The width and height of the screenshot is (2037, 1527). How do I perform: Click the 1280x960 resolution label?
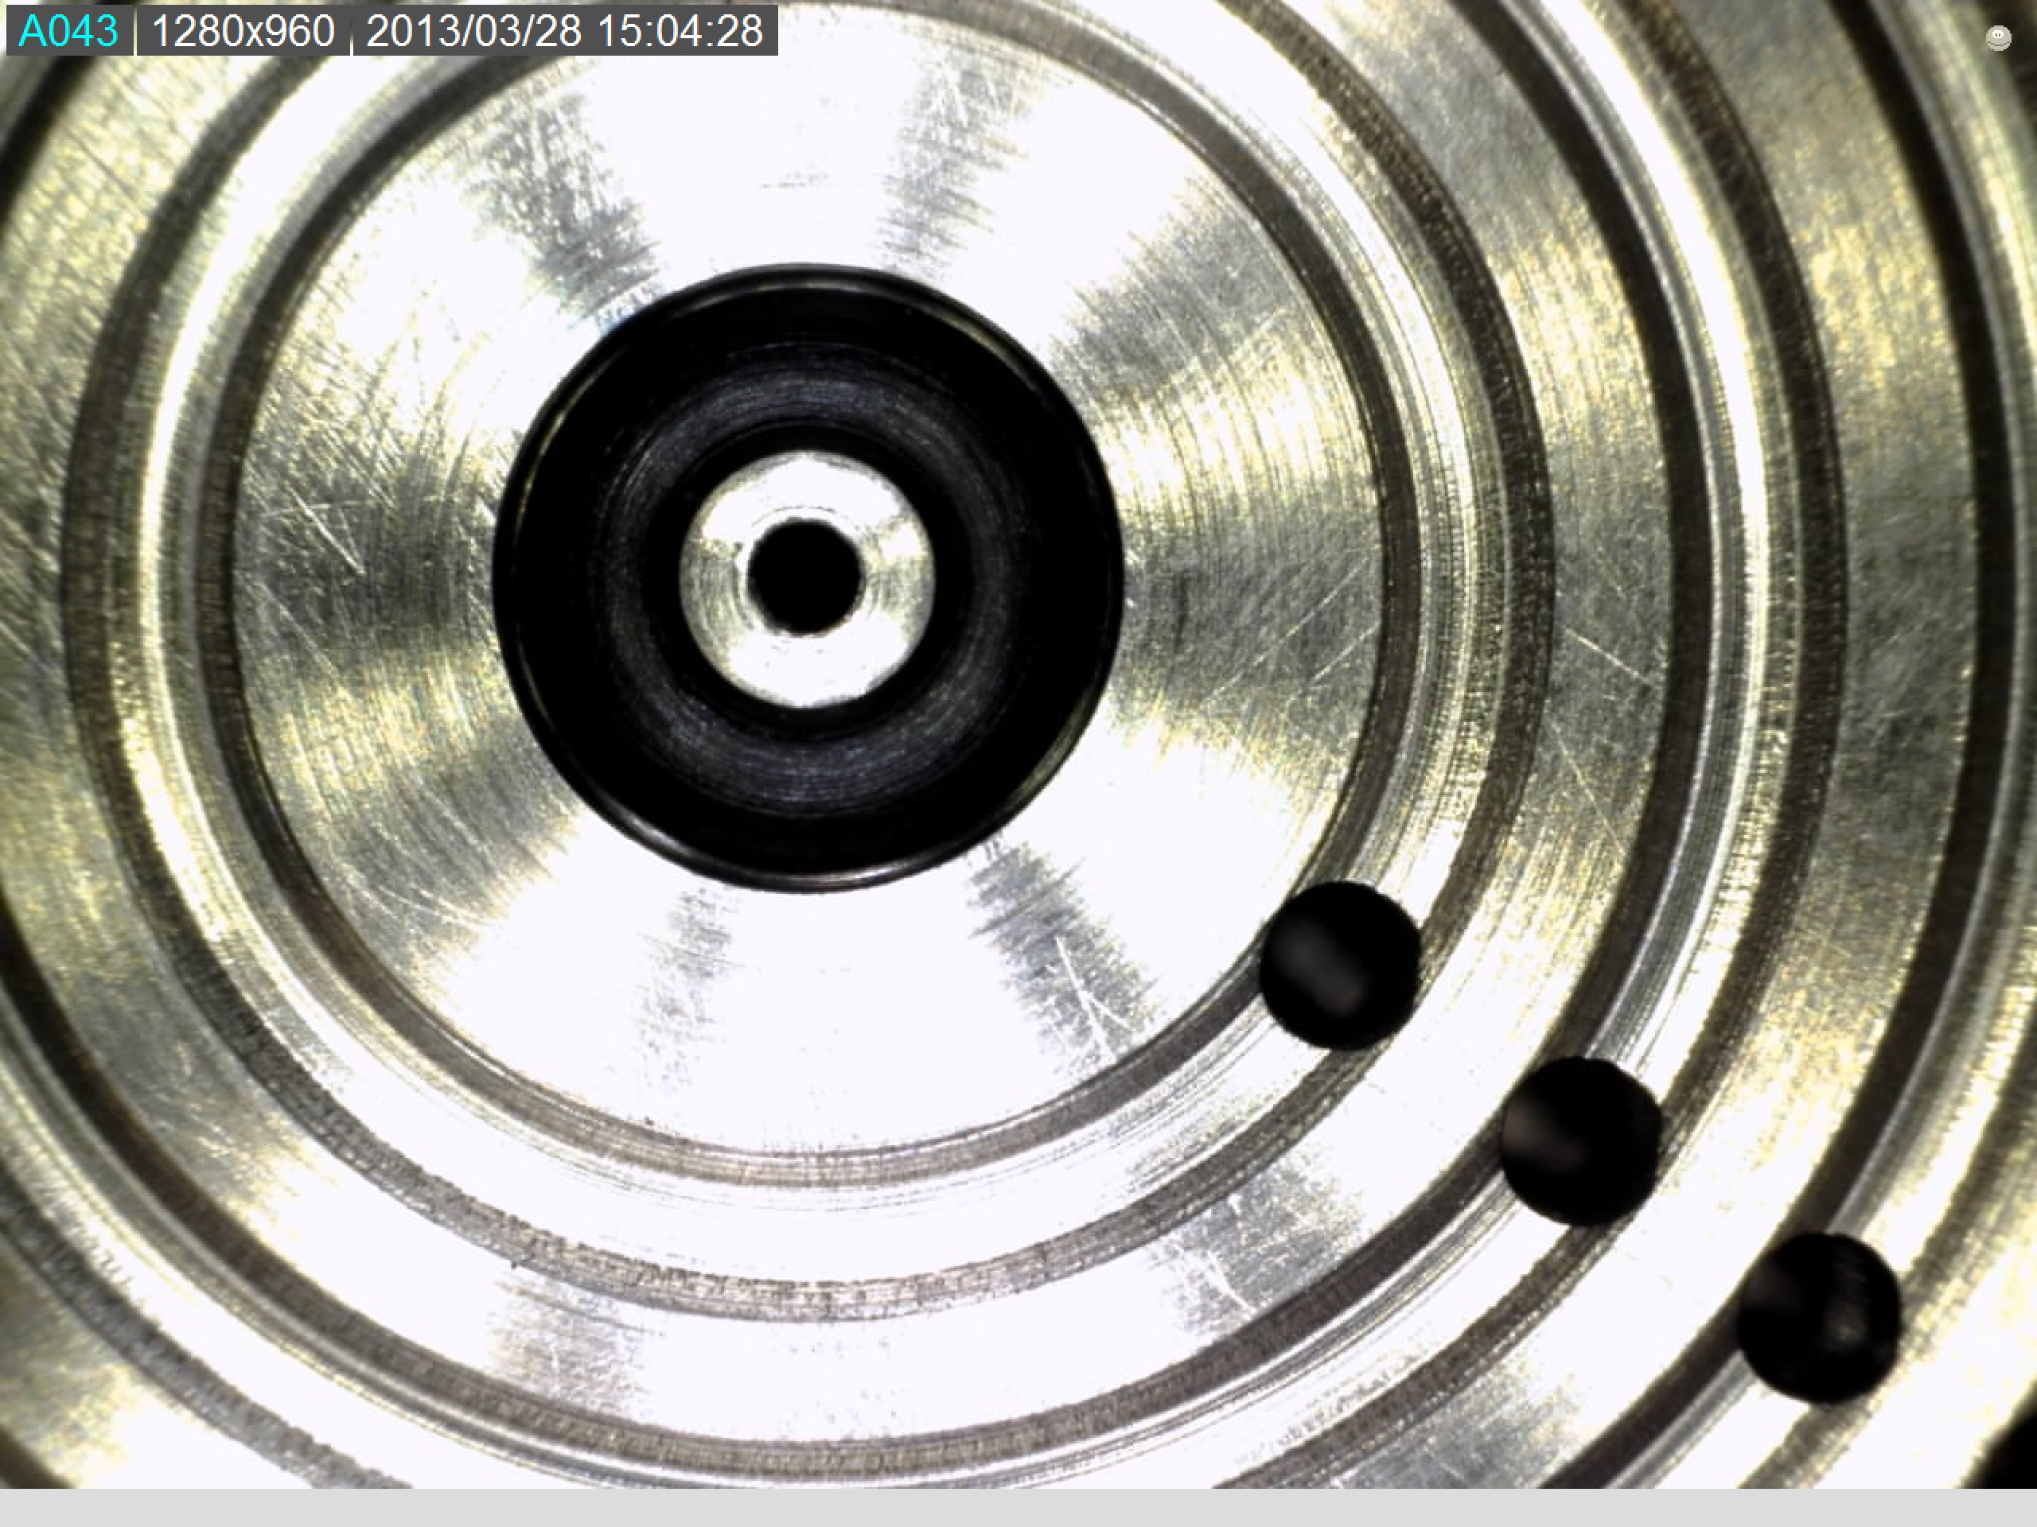coord(243,31)
